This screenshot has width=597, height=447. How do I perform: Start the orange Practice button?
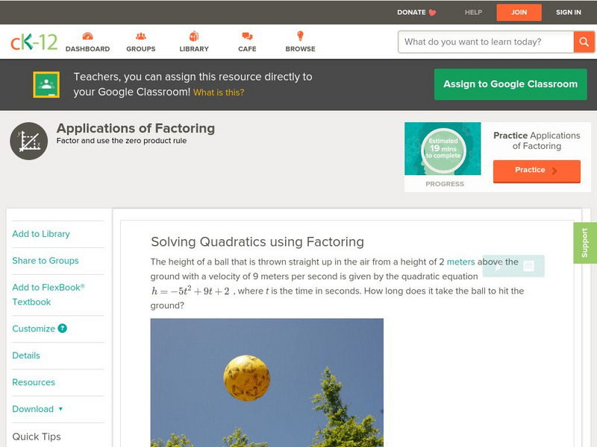click(537, 171)
